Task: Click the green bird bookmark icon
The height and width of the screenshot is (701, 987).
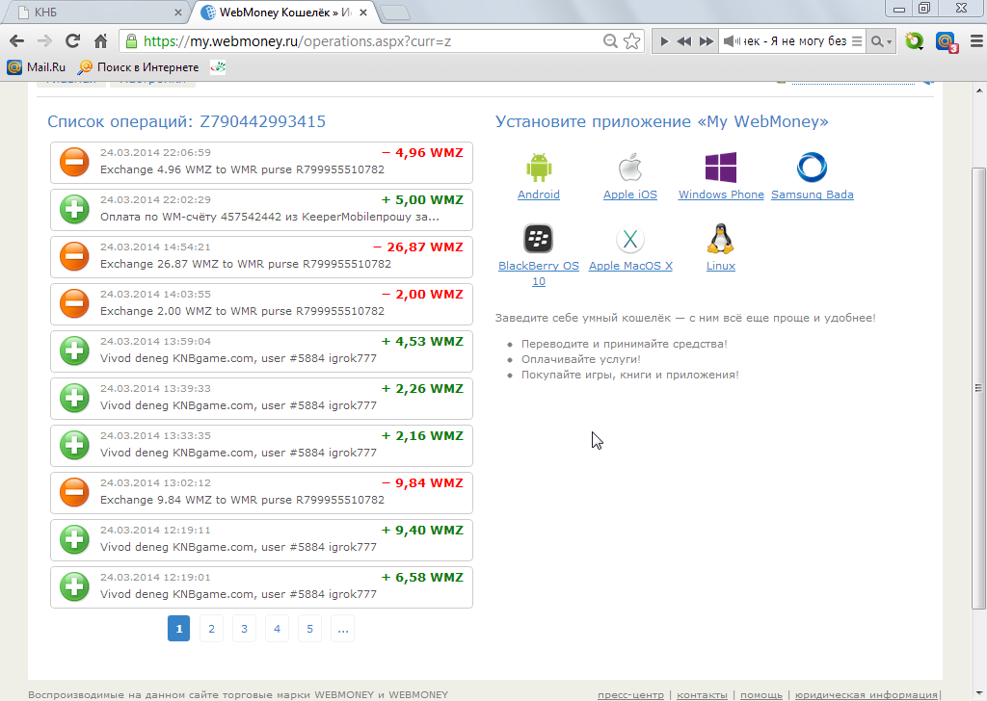Action: pos(218,67)
